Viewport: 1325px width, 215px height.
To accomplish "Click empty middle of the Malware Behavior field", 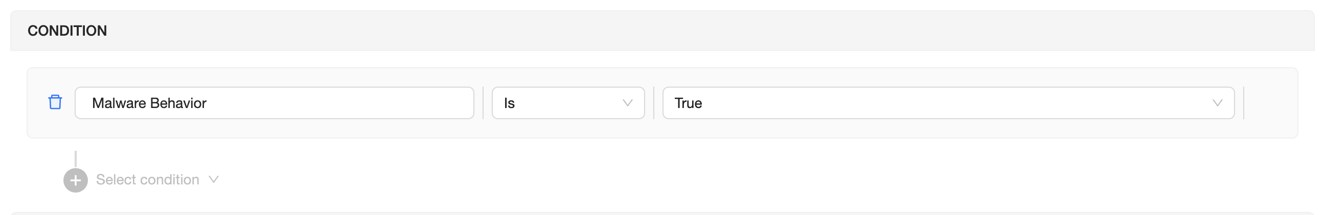I will click(339, 103).
